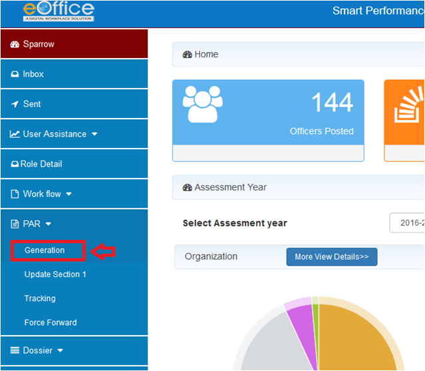425x371 pixels.
Task: Click the orange card stack icon
Action: pyautogui.click(x=409, y=105)
